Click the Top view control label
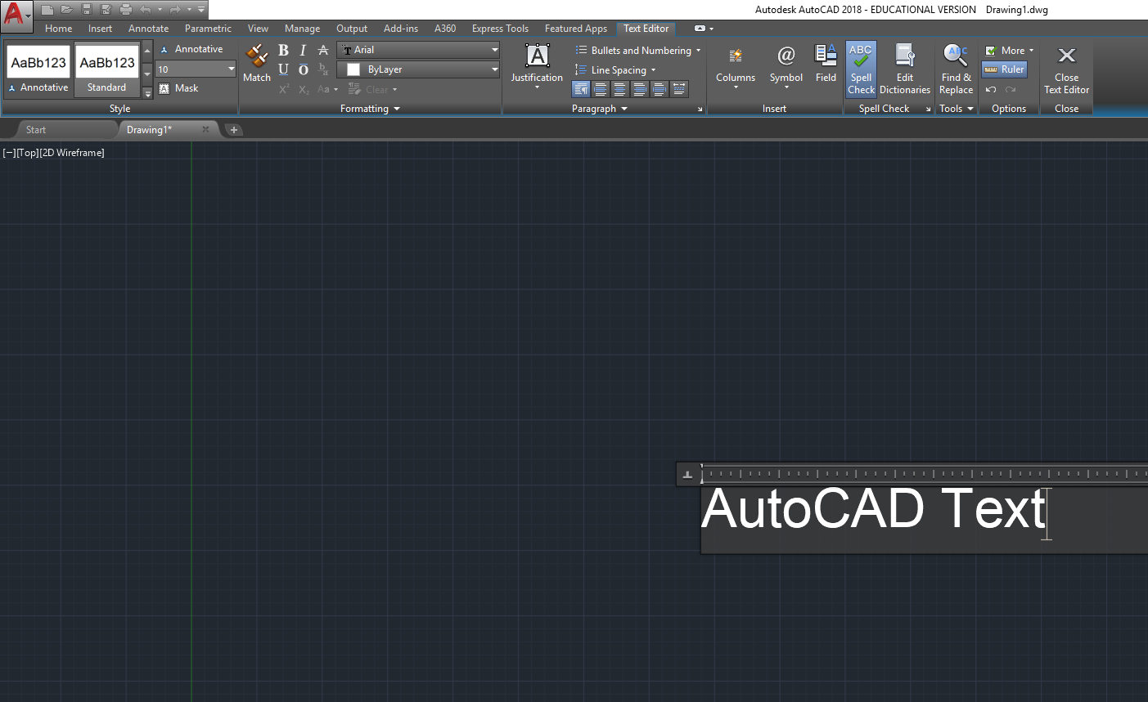Viewport: 1148px width, 702px height. tap(28, 153)
